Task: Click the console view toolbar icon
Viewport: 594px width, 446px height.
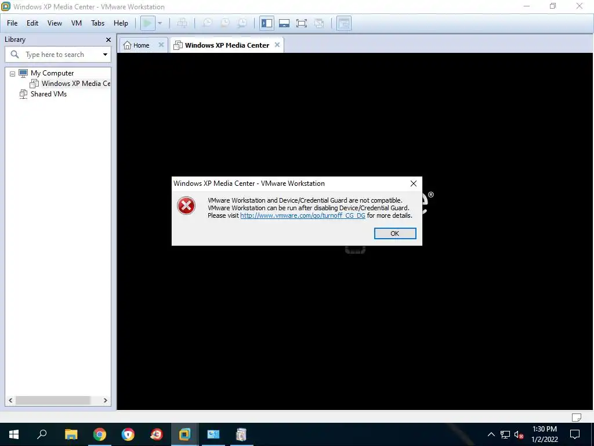Action: point(343,23)
